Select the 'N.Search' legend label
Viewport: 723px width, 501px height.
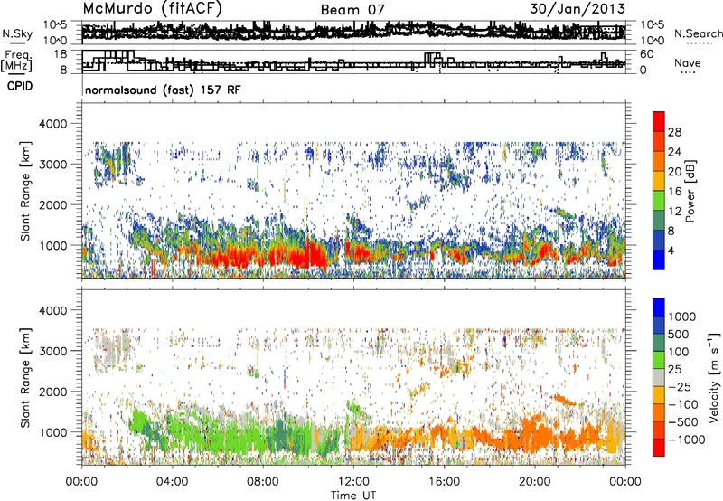click(698, 33)
